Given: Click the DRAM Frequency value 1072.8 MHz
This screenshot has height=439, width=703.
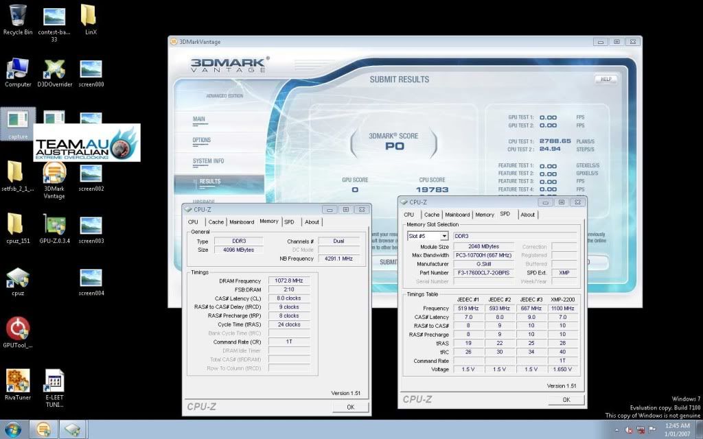Looking at the screenshot, I should [x=289, y=281].
